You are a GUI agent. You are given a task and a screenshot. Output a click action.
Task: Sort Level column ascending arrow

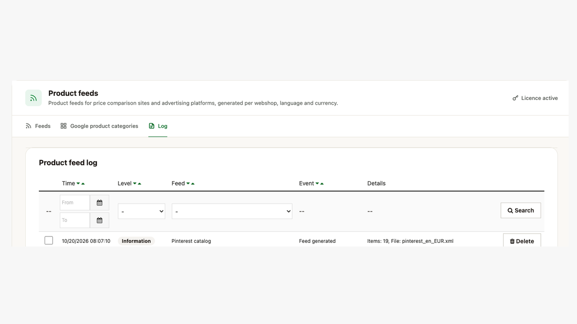point(140,184)
